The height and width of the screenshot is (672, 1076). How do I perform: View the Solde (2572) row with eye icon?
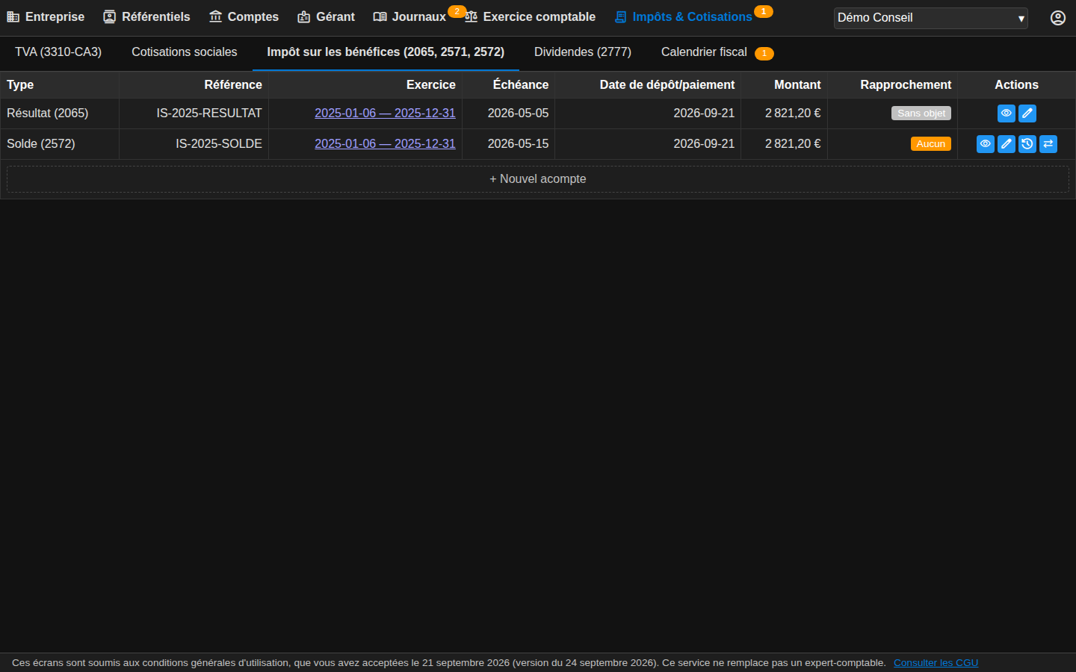coord(986,144)
